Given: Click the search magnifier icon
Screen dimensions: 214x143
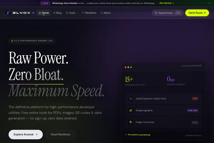Looking at the screenshot, I should pos(156,13).
